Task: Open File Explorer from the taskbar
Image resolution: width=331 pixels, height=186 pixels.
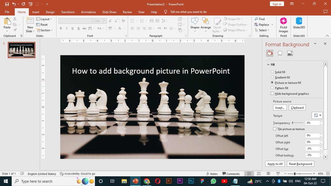Action: click(x=124, y=181)
